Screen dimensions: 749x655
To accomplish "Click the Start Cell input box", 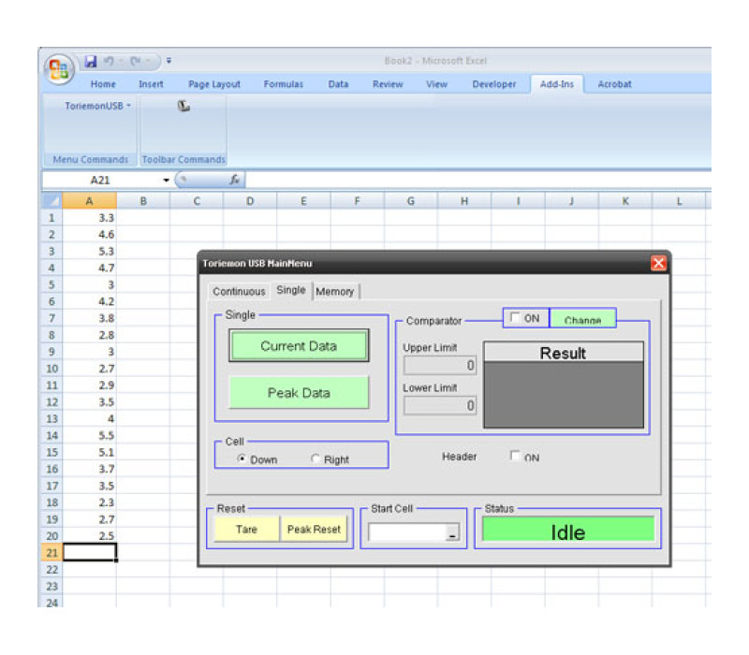I will coord(407,532).
